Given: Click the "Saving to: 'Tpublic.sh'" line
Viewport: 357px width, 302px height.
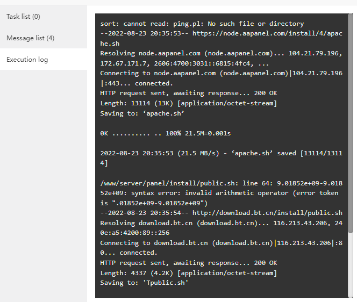Looking at the screenshot, I should (144, 283).
